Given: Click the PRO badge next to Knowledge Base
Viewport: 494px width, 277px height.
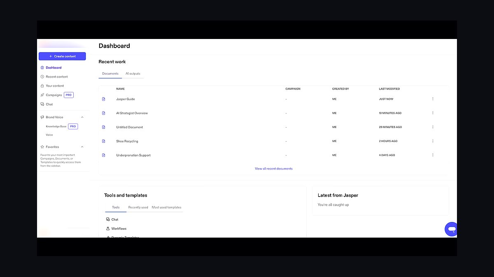Looking at the screenshot, I should click(x=73, y=126).
